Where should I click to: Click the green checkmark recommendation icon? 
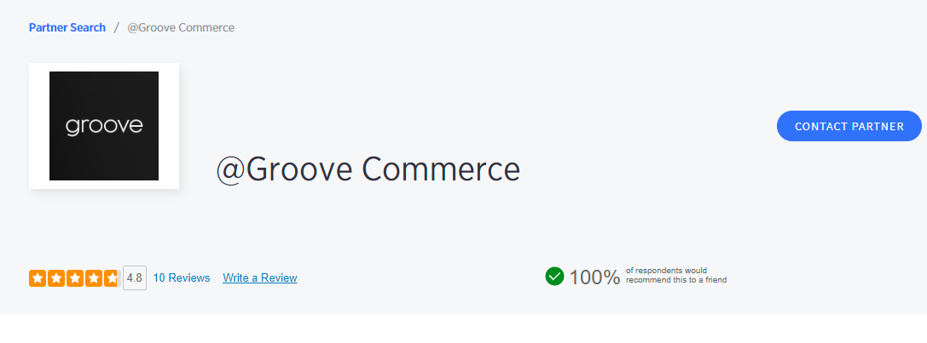[554, 277]
